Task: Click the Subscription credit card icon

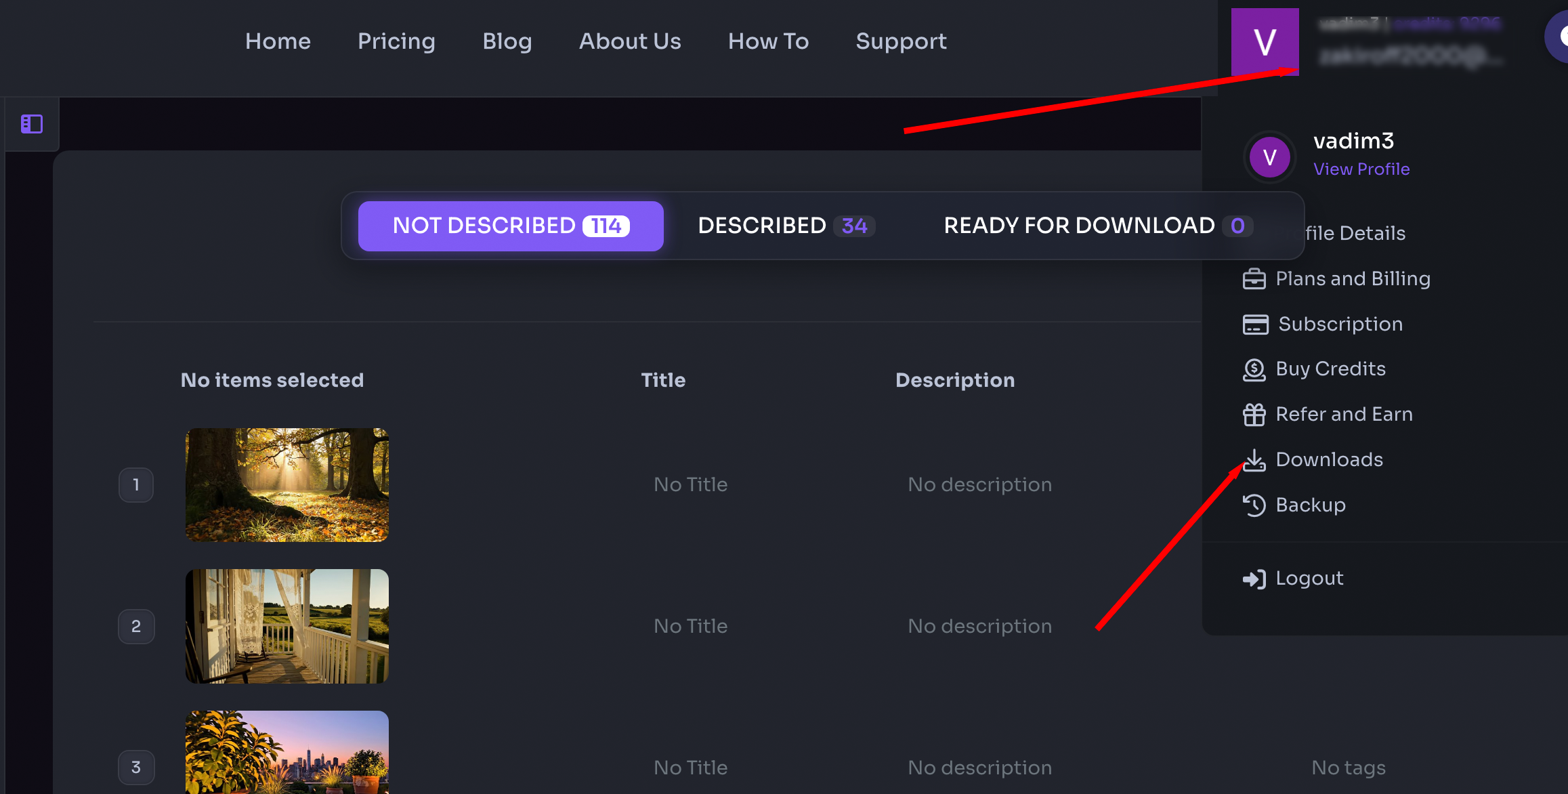Action: (x=1255, y=324)
